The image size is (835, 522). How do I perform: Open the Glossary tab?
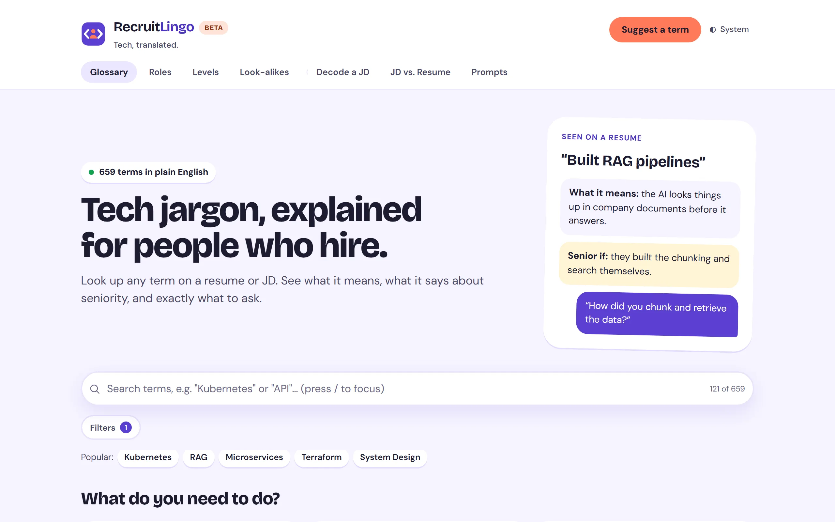(109, 72)
